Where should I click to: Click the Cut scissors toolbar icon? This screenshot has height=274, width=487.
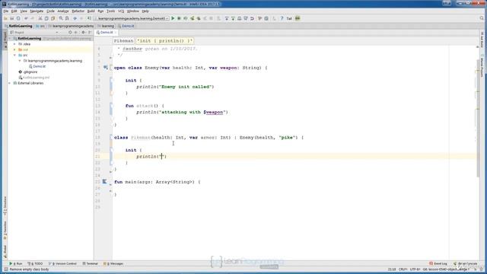click(x=40, y=18)
